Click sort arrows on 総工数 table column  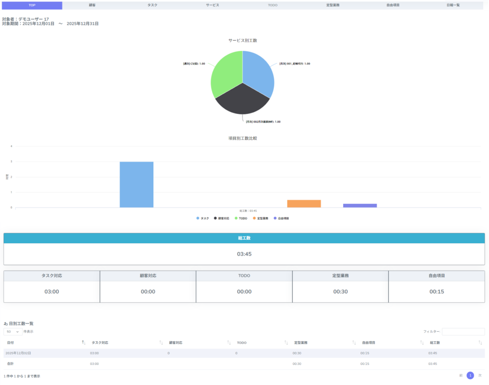pos(480,343)
